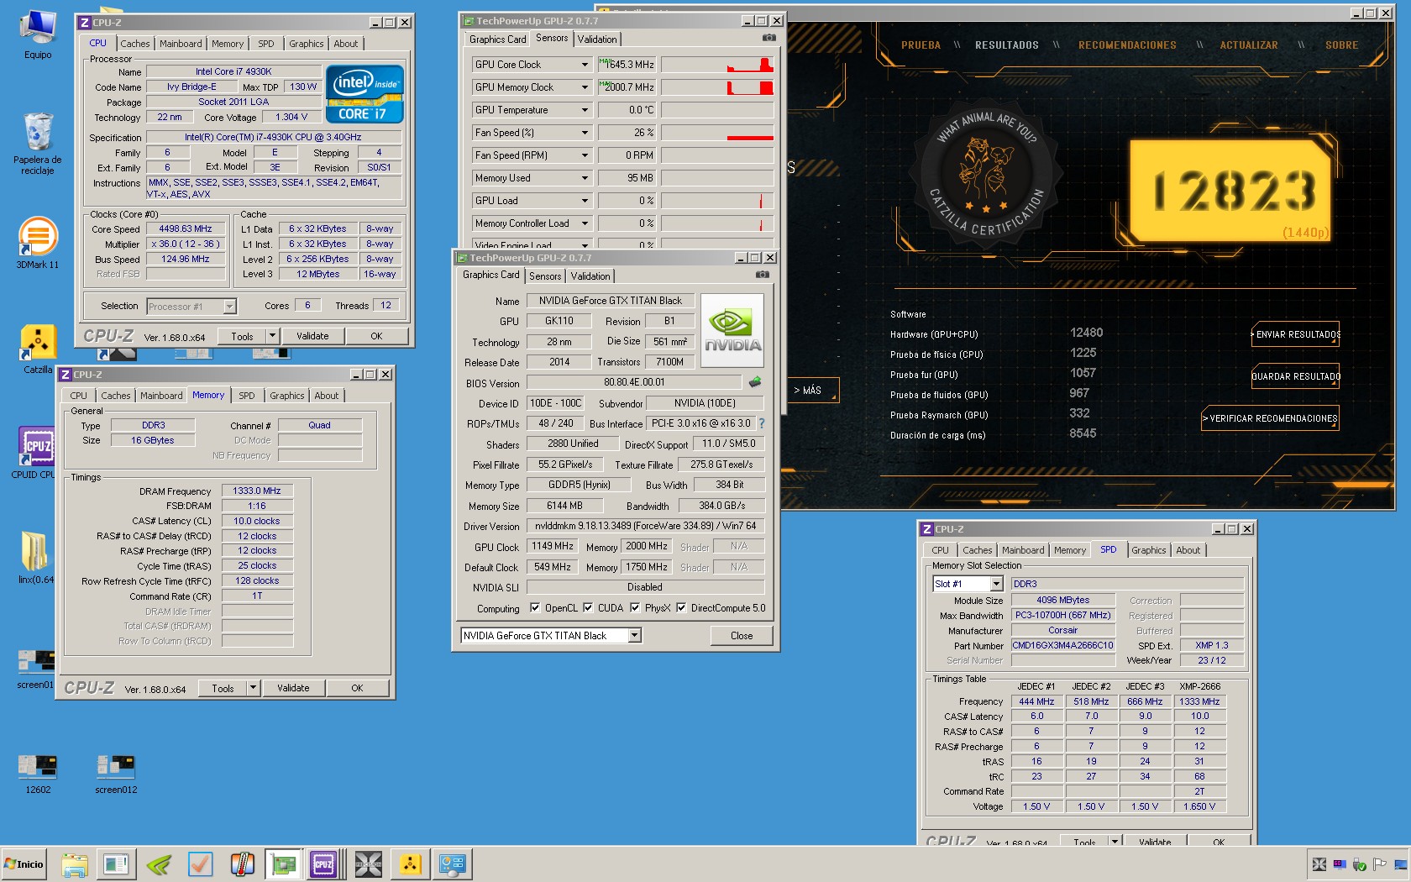Toggle the OpenCL checkbox in GPU-Z
The height and width of the screenshot is (882, 1411).
point(535,608)
